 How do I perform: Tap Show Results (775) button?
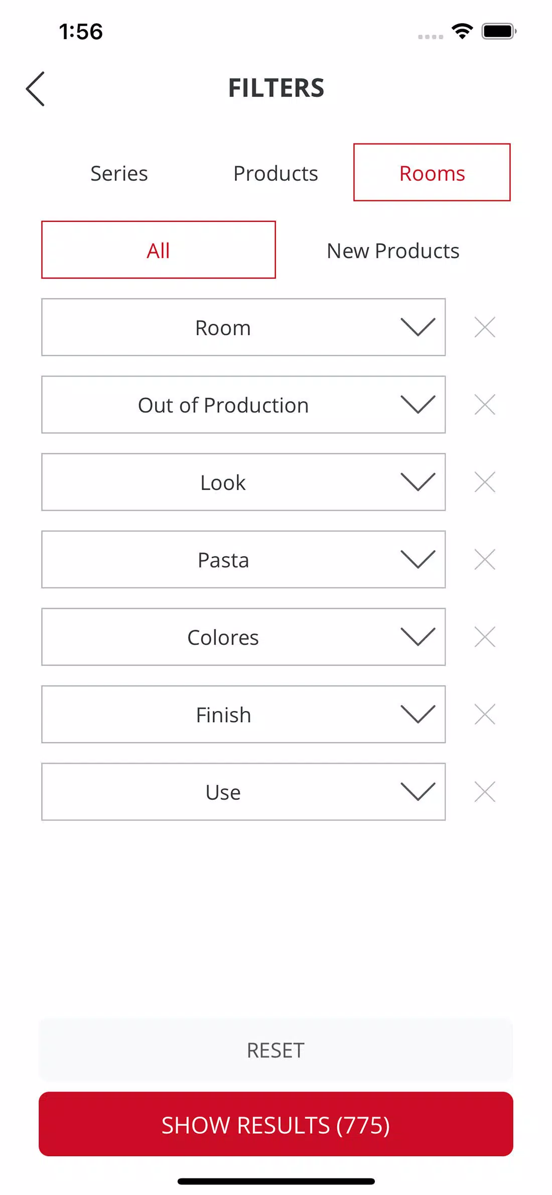[x=276, y=1124]
